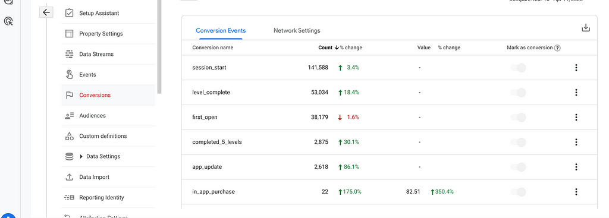Screen dimensions: 609x218
Task: Click the session_start conversion name
Action: (209, 68)
